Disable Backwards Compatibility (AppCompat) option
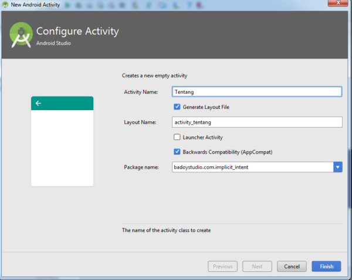Screen dimensions: 352x280 (177, 152)
